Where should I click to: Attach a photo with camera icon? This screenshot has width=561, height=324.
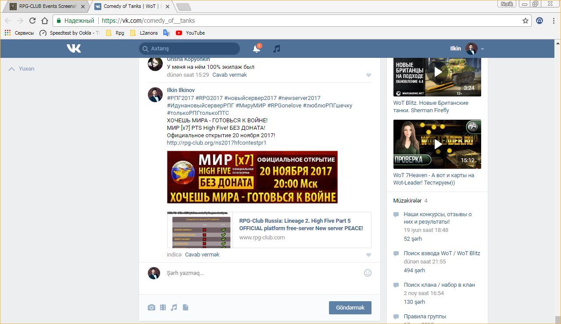tap(151, 308)
